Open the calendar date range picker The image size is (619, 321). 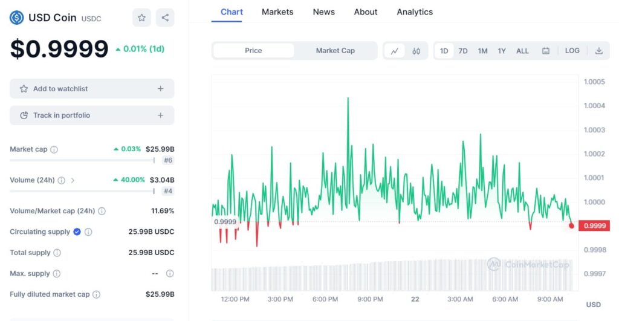point(546,51)
